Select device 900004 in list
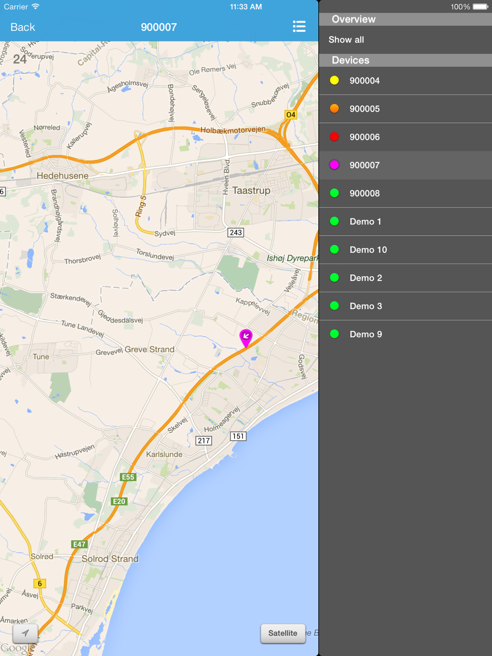 (405, 81)
